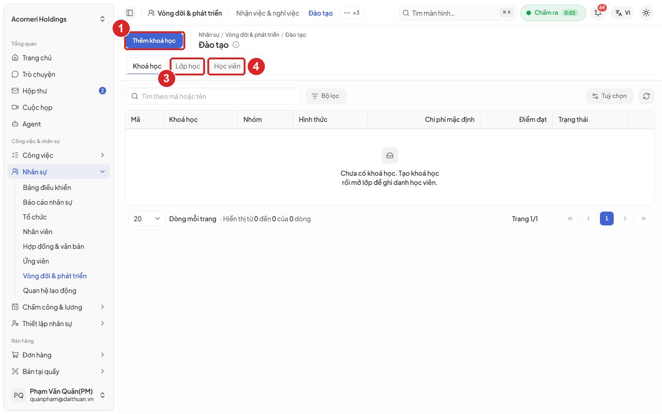Image resolution: width=662 pixels, height=414 pixels.
Task: Click the Chấm ra clock-out button
Action: [x=553, y=13]
